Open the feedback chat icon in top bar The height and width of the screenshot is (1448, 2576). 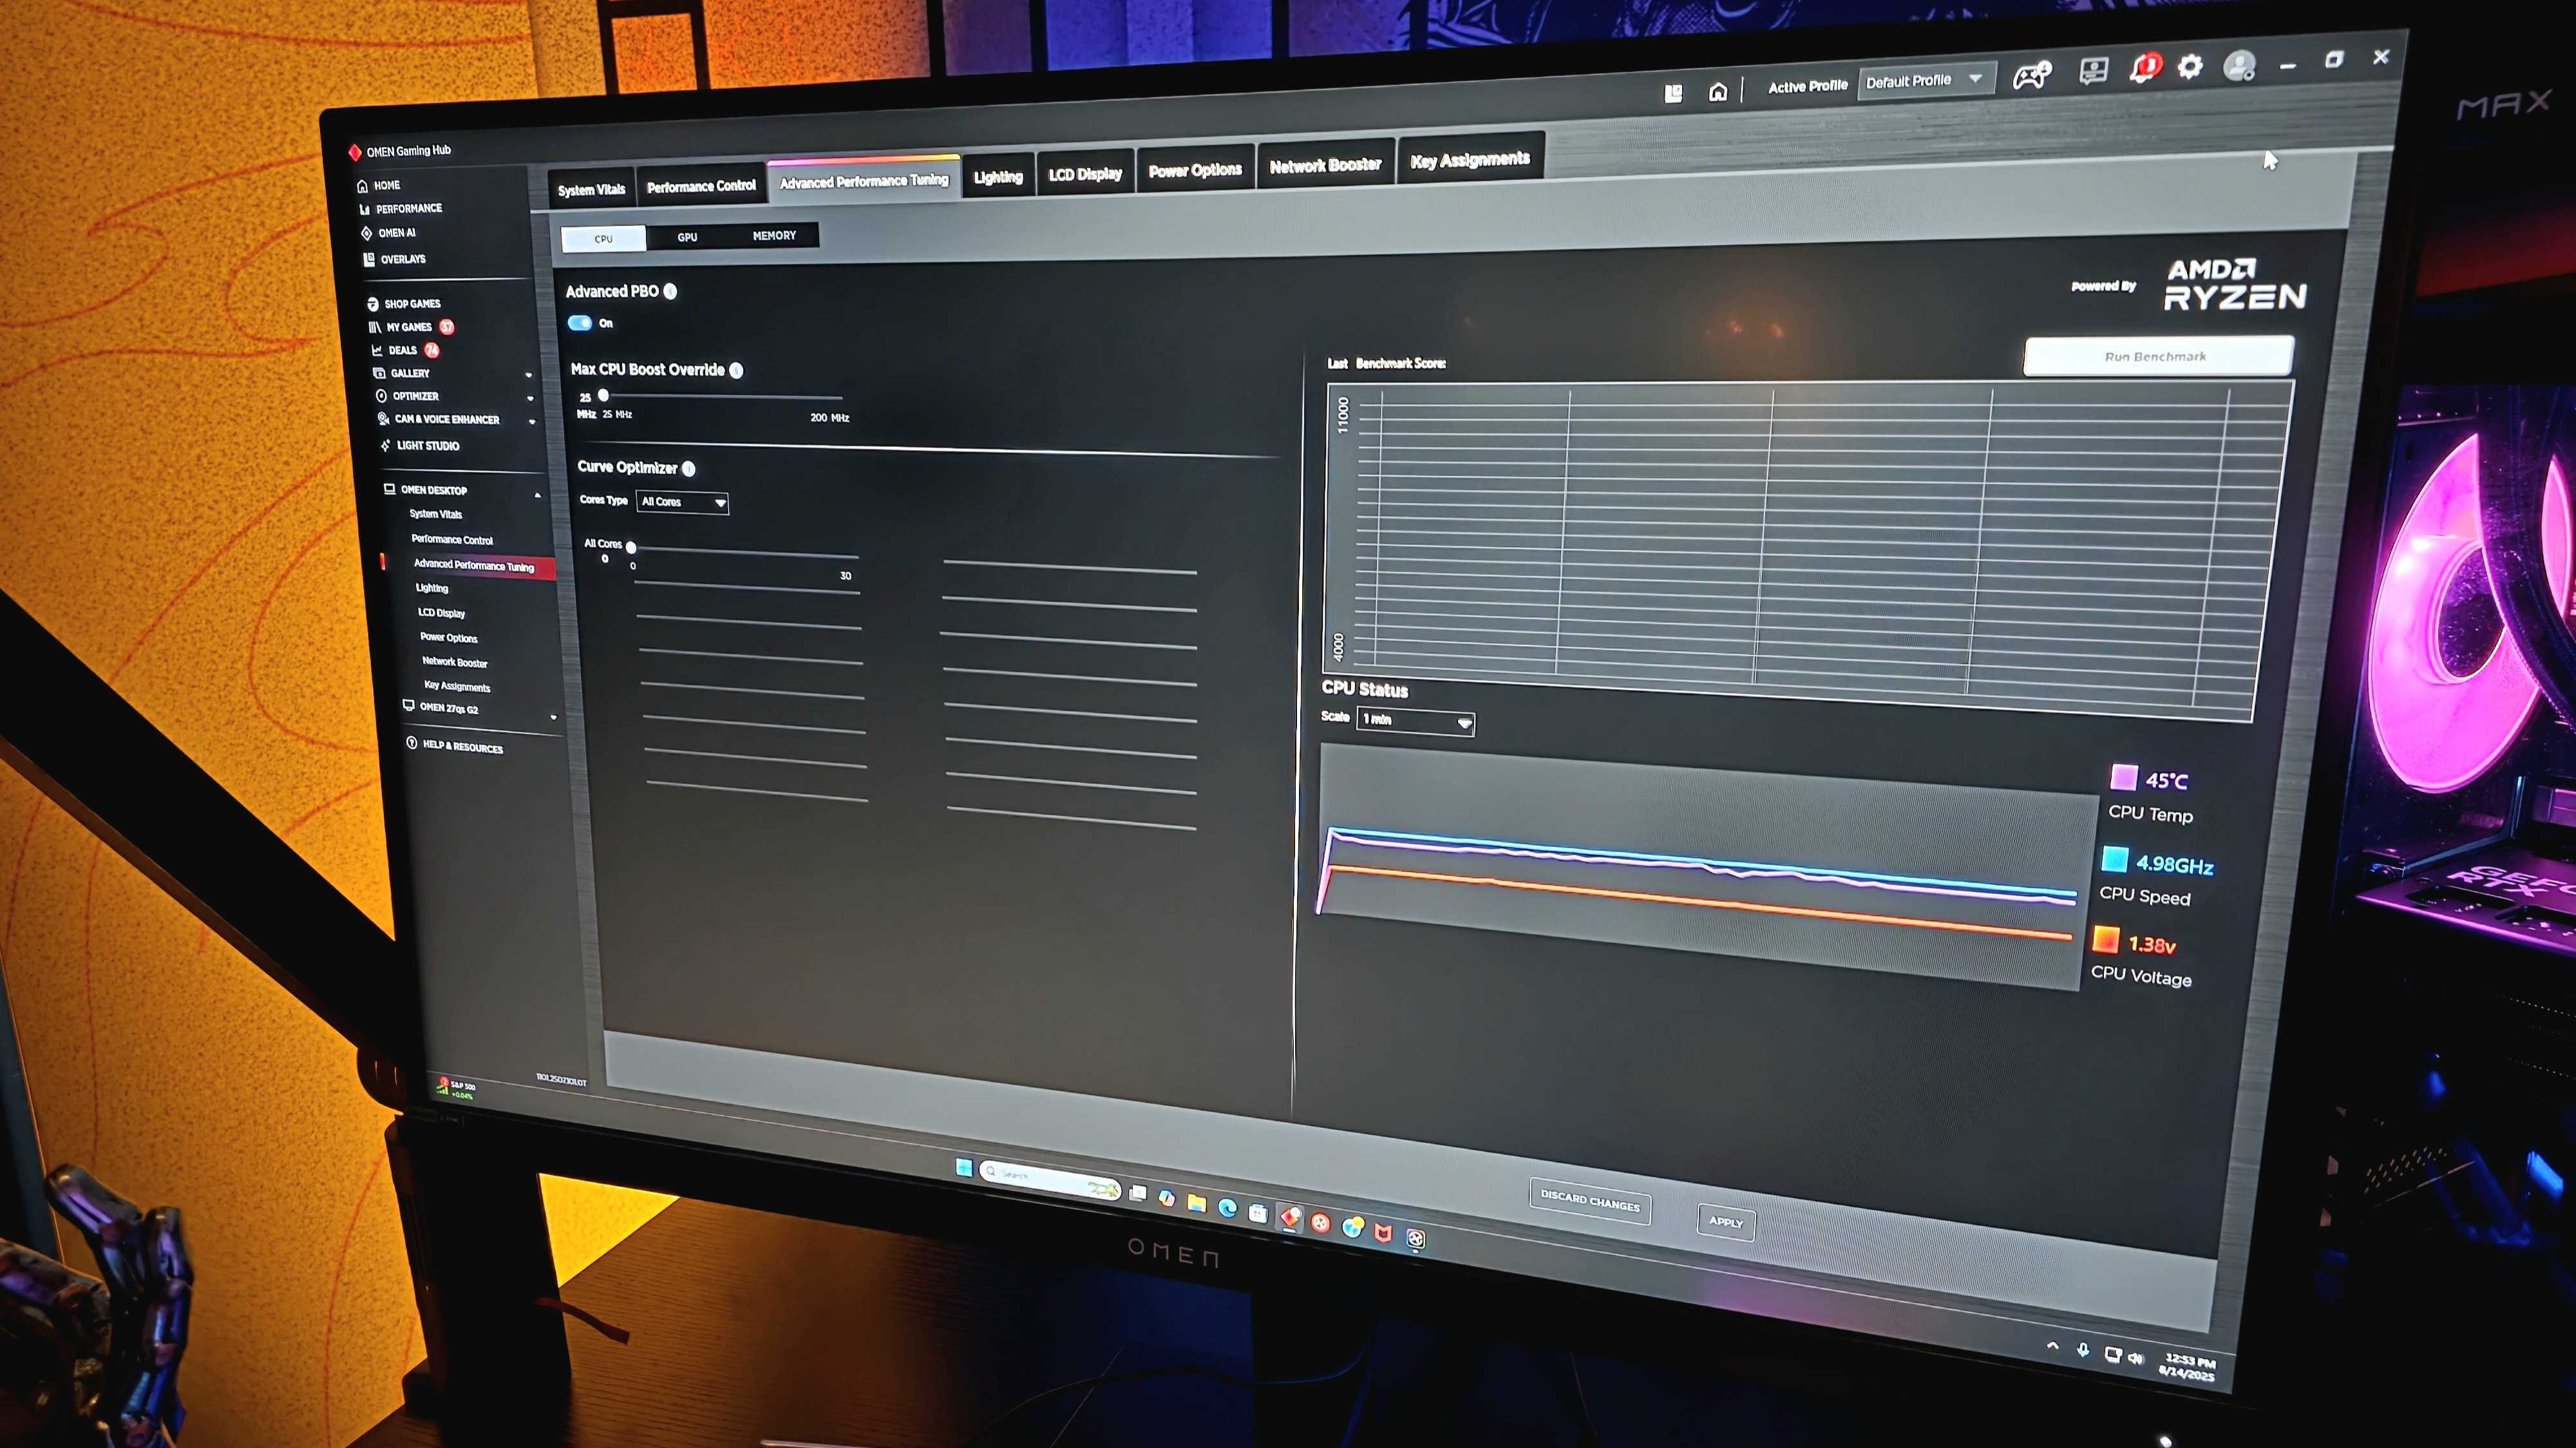pos(2093,71)
